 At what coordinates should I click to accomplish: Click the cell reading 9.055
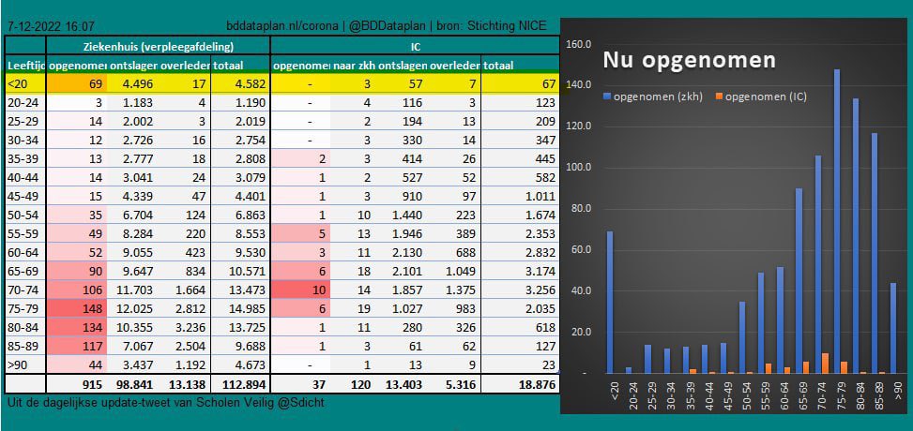137,252
